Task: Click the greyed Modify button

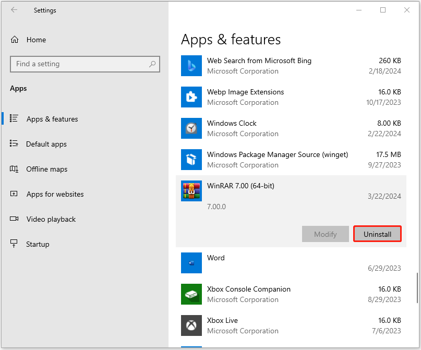Action: point(326,234)
